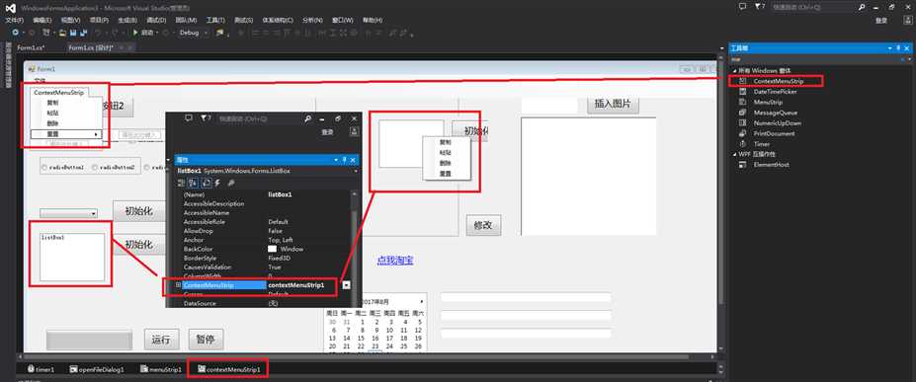
Task: Switch to the Form1.cs code tab
Action: tap(31, 47)
